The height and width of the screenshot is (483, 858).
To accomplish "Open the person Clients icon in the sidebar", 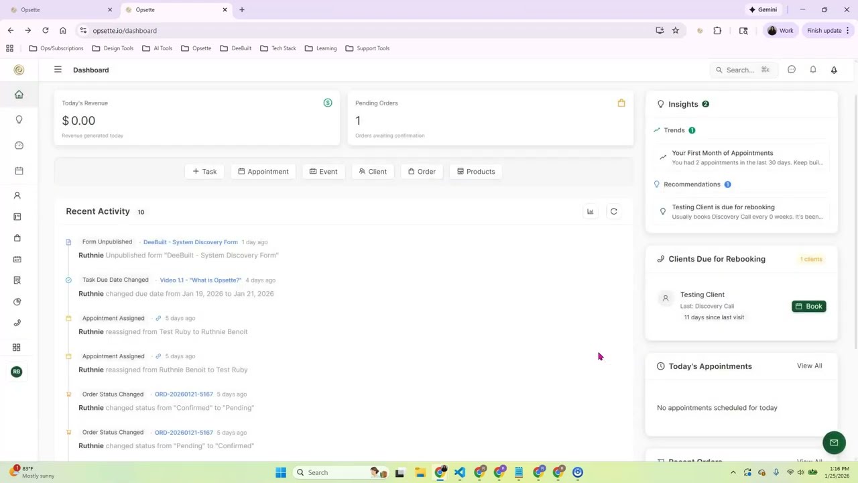I will [x=17, y=195].
